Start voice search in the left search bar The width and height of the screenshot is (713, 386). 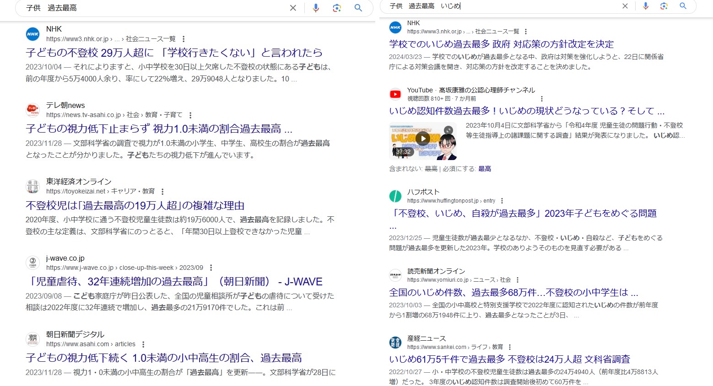pyautogui.click(x=316, y=8)
